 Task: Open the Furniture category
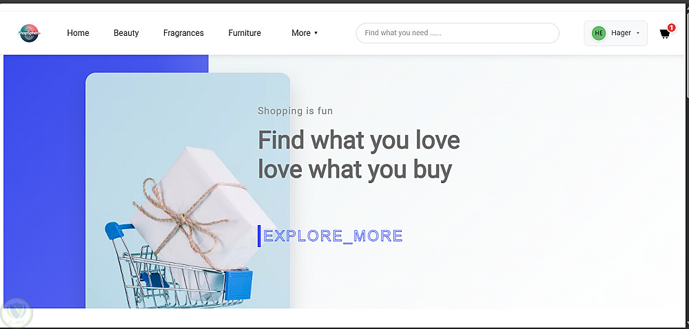(x=245, y=33)
